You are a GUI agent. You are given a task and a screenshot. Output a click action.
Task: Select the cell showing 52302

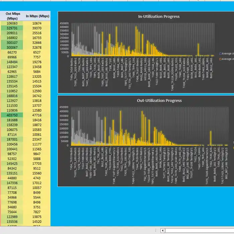click(12, 159)
